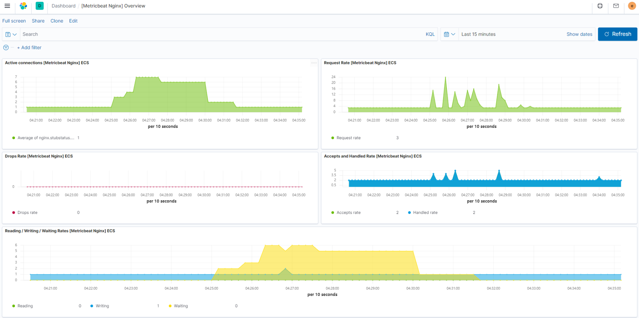
Task: Open the saved query menu
Action: [11, 34]
